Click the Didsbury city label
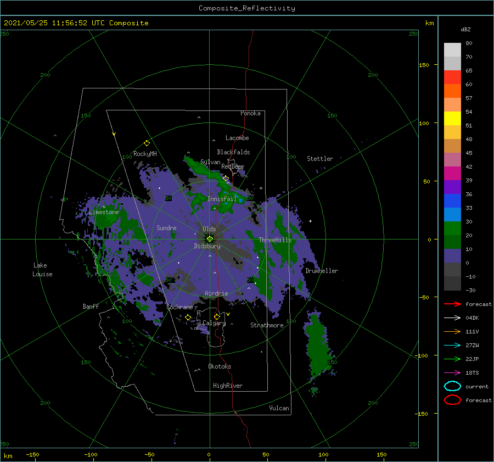This screenshot has width=494, height=462. click(x=207, y=246)
